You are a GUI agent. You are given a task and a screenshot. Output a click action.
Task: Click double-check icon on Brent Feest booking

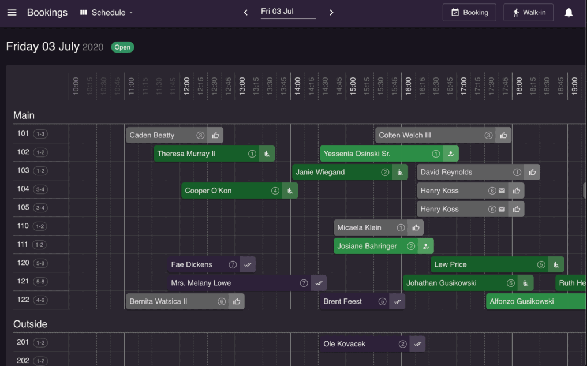point(397,301)
